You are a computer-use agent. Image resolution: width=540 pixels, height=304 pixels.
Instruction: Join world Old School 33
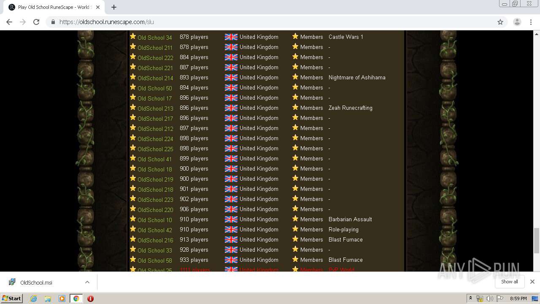tap(154, 250)
